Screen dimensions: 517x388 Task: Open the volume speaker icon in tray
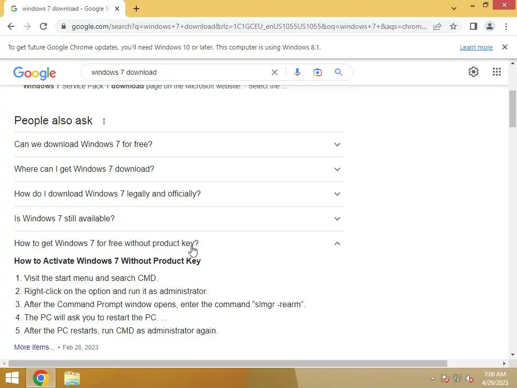(470, 378)
